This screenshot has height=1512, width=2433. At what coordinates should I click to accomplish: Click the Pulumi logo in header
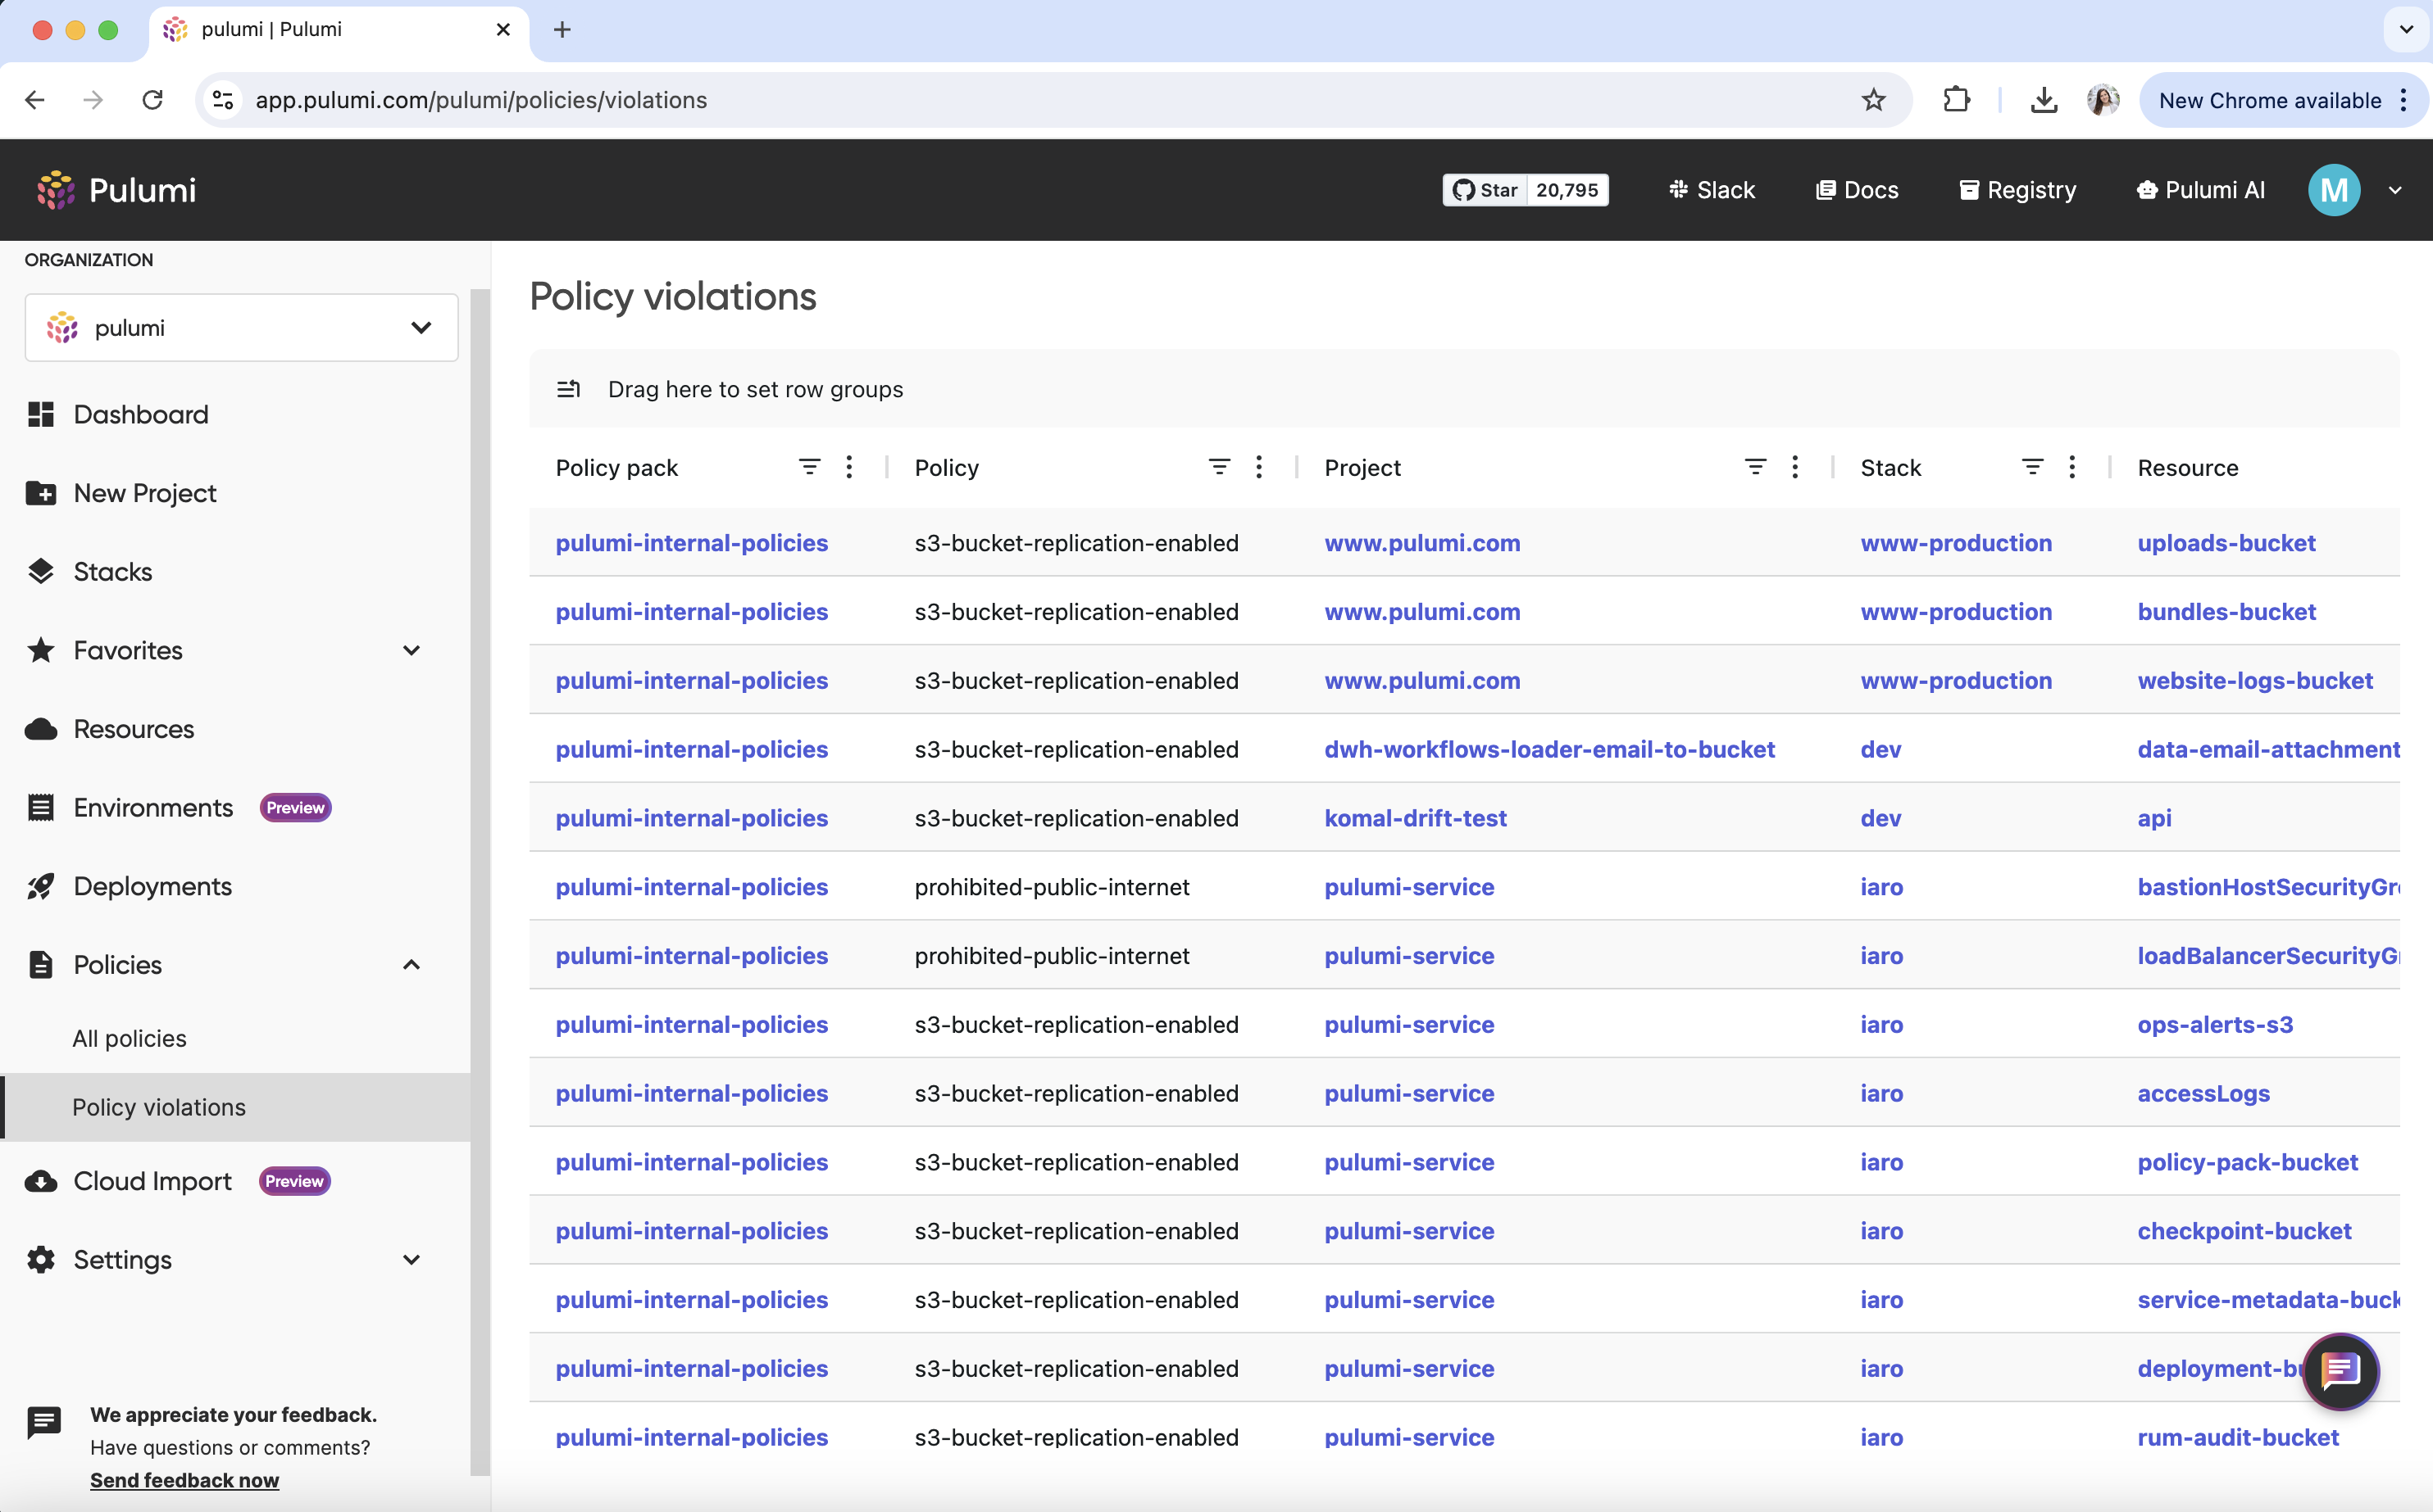pos(116,190)
